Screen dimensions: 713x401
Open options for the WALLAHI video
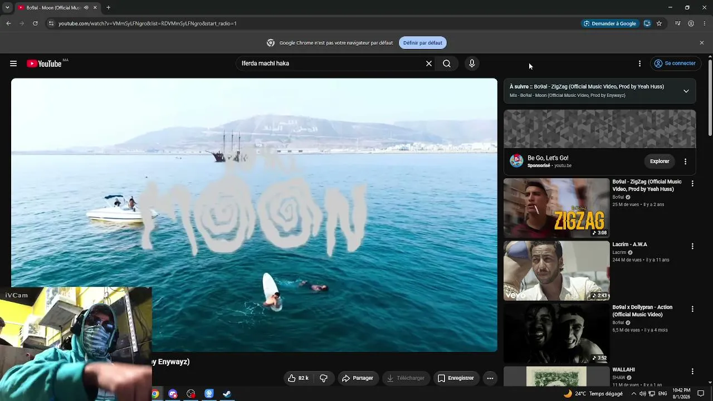692,371
